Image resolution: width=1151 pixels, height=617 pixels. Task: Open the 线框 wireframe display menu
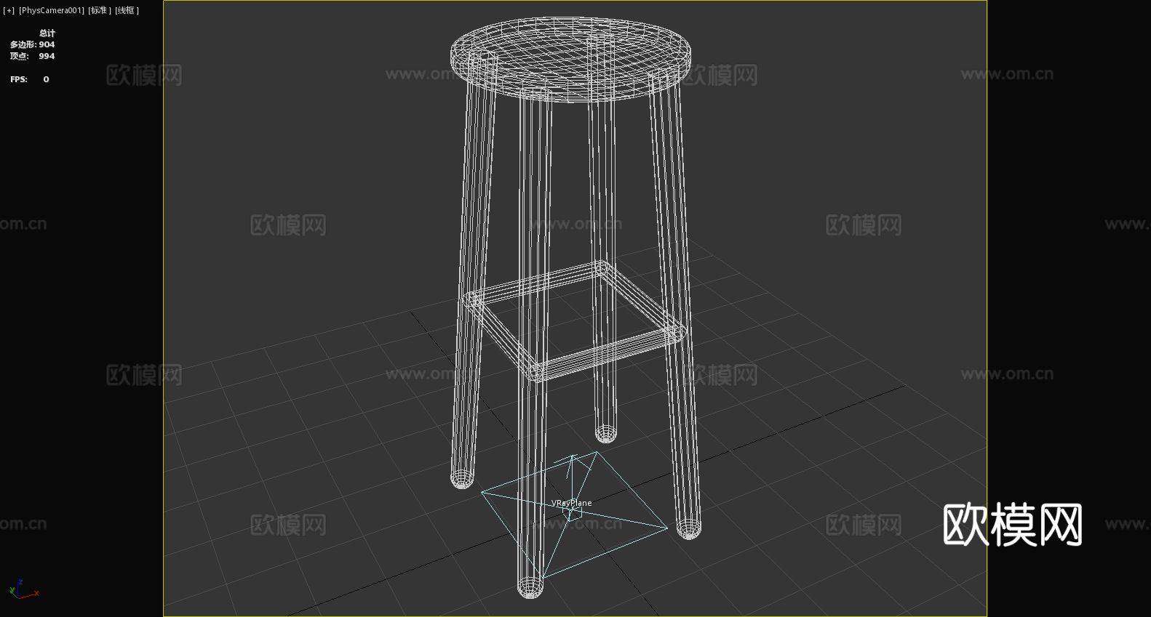click(x=127, y=10)
